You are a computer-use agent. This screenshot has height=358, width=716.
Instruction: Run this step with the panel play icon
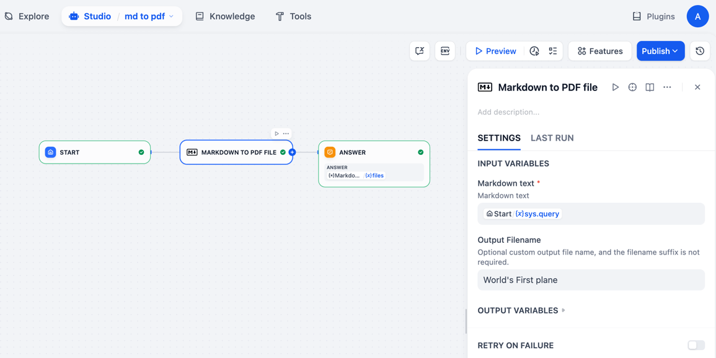[615, 87]
